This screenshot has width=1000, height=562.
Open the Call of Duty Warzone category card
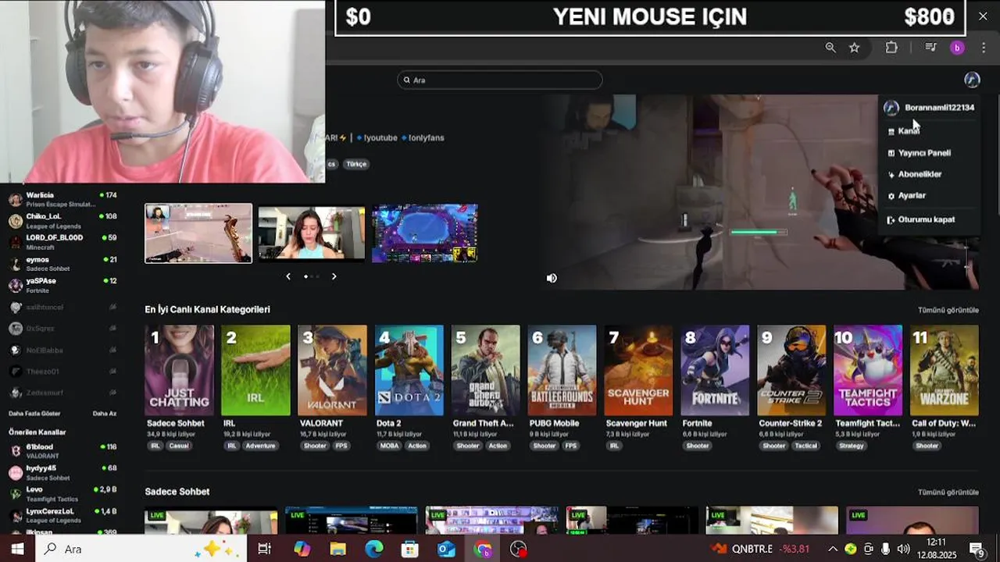(945, 370)
